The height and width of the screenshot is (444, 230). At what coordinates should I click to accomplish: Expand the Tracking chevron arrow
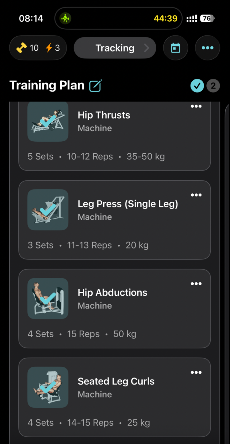[x=146, y=48]
